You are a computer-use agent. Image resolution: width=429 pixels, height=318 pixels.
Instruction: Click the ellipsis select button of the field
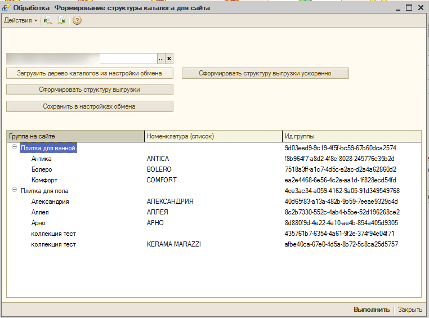160,59
